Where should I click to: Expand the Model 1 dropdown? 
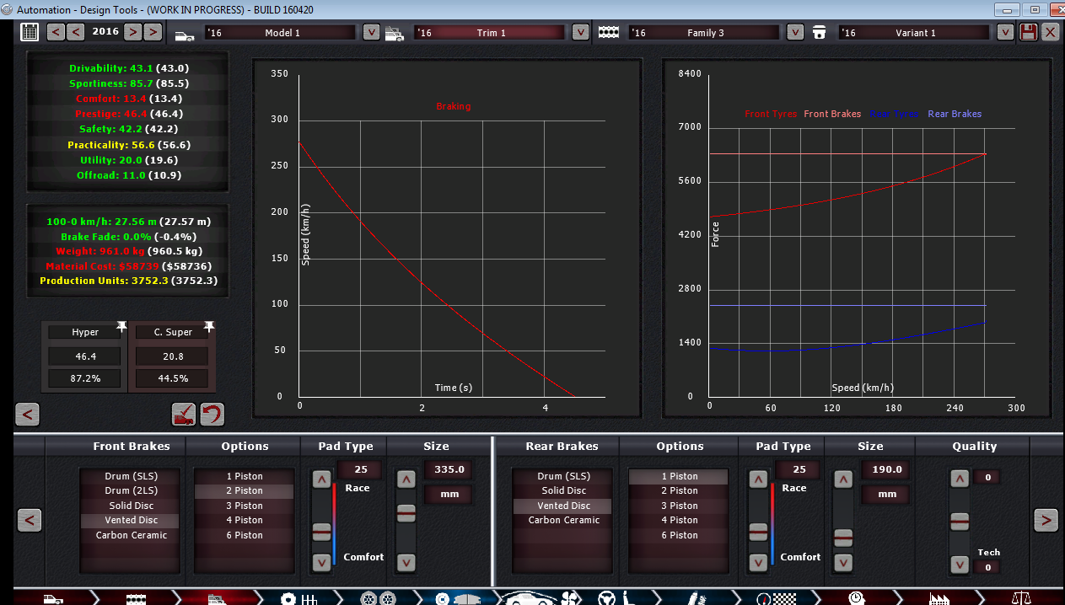[x=371, y=32]
